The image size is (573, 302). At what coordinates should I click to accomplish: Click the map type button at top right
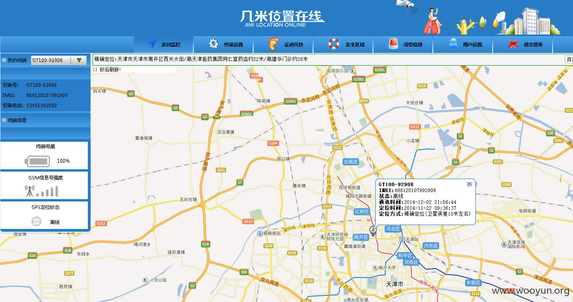point(569,59)
